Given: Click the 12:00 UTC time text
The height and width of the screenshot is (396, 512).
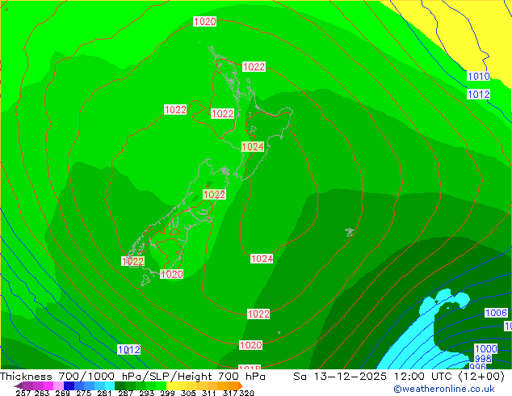Looking at the screenshot, I should click(x=423, y=377).
